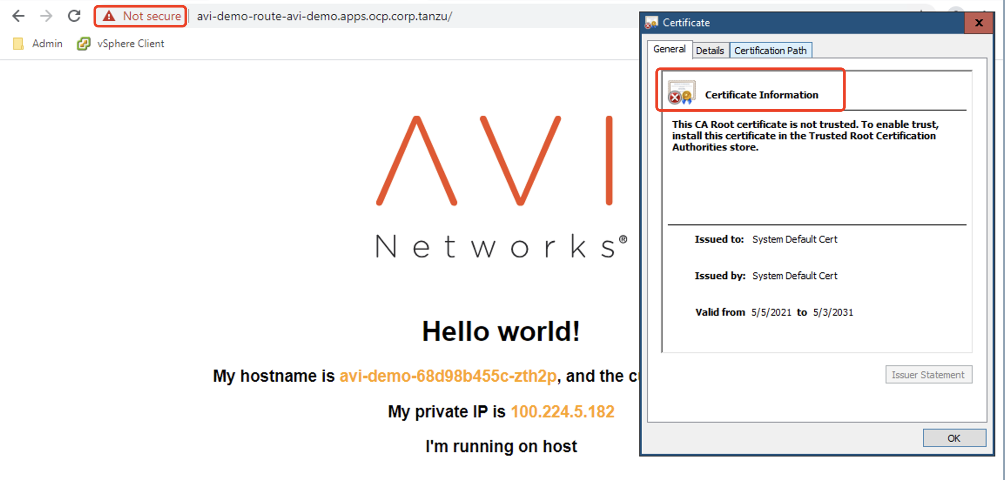Screen dimensions: 1005x480
Task: Switch to the General tab
Action: tap(669, 50)
